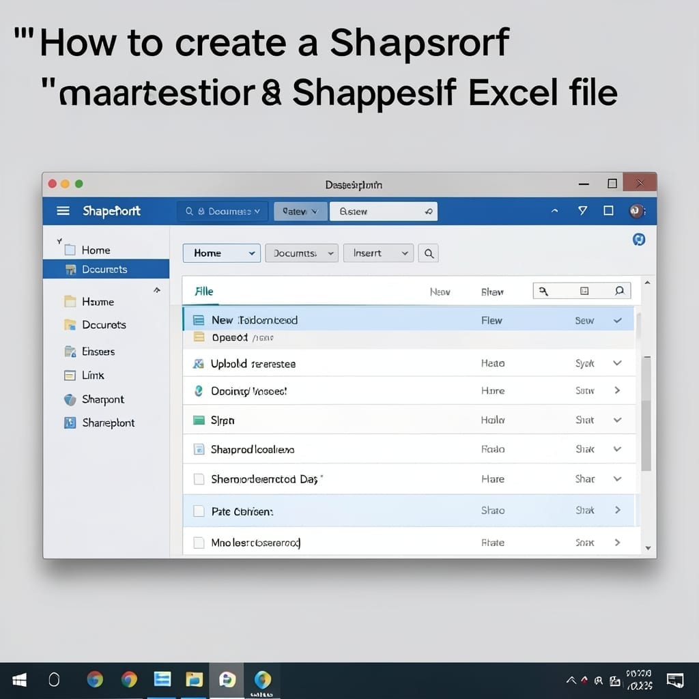Screen dimensions: 699x699
Task: Expand chevron on Shaprod lcoaliens row
Action: 617,449
